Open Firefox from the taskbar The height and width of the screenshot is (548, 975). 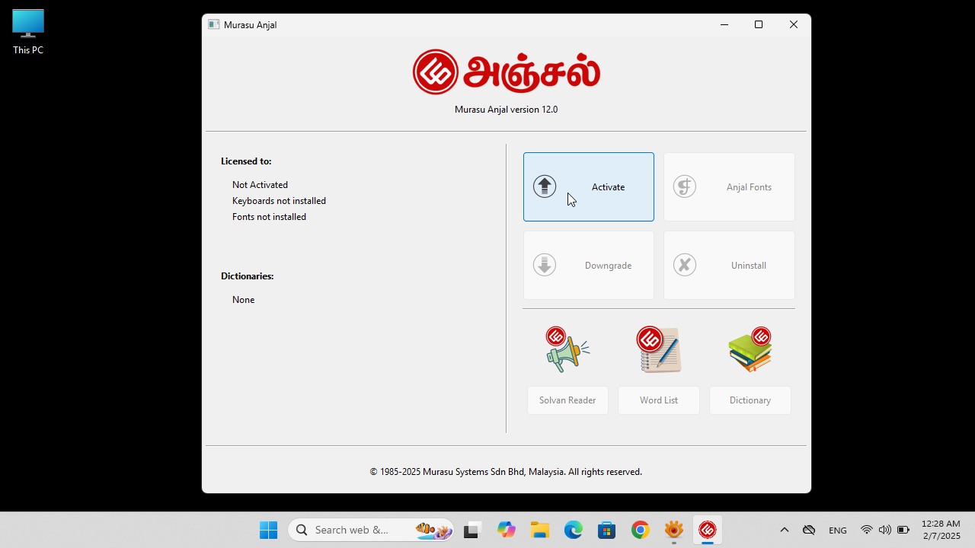pos(673,529)
